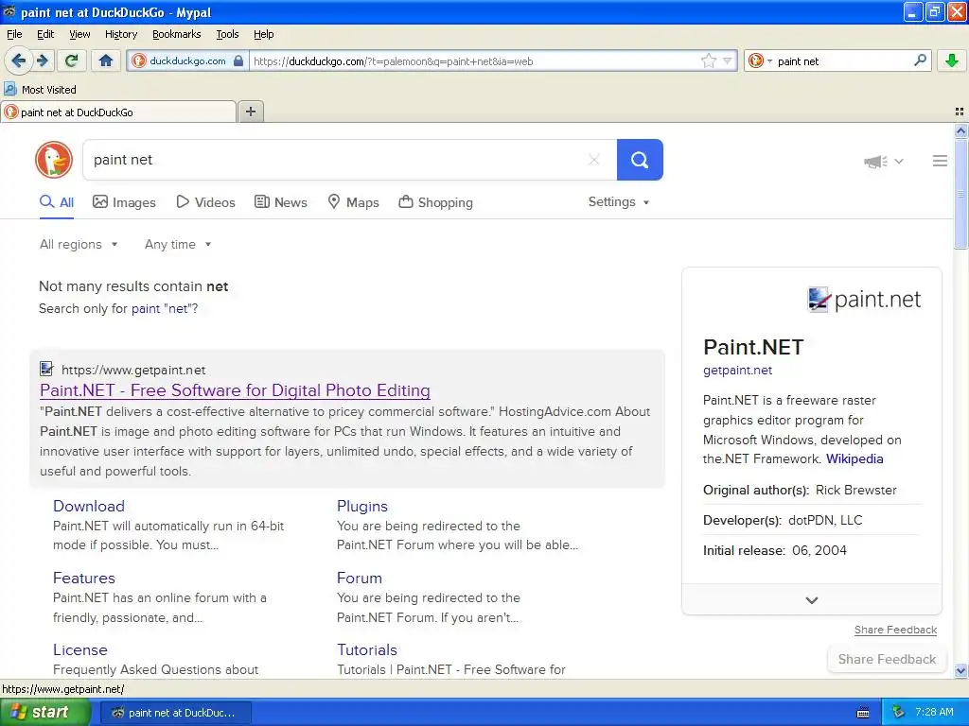969x726 pixels.
Task: Select the All results tab
Action: tap(57, 202)
